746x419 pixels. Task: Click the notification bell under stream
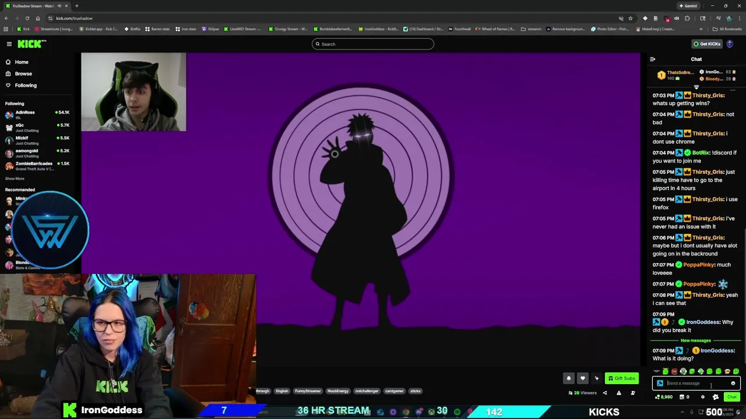[569, 378]
